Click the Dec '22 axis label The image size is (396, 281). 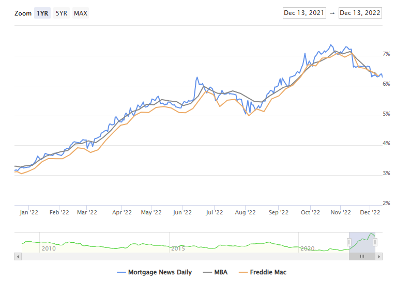point(370,212)
